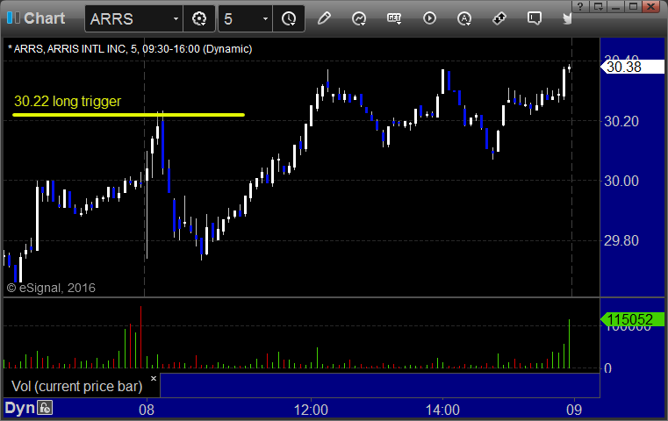The width and height of the screenshot is (668, 421).
Task: Share chart via Twitter bird icon
Action: click(567, 18)
